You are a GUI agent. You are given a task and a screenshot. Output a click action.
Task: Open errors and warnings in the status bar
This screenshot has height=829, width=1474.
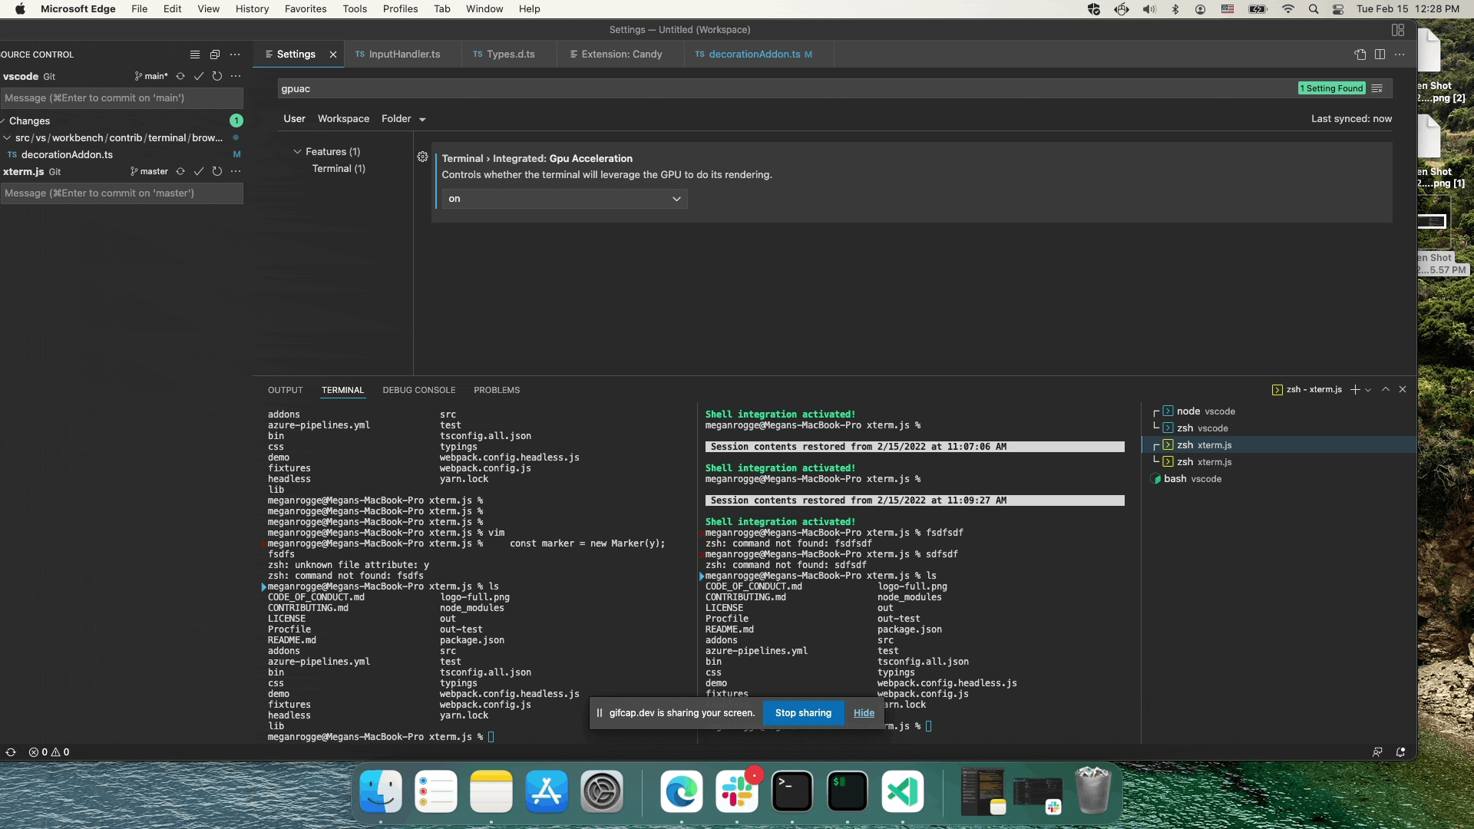click(x=48, y=752)
